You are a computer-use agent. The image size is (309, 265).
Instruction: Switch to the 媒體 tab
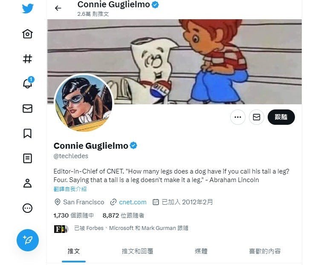click(x=201, y=251)
